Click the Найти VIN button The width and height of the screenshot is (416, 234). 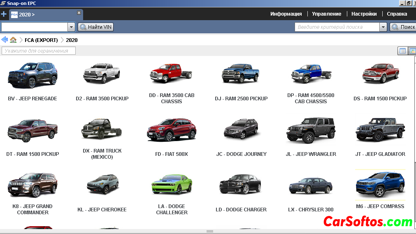click(x=95, y=27)
